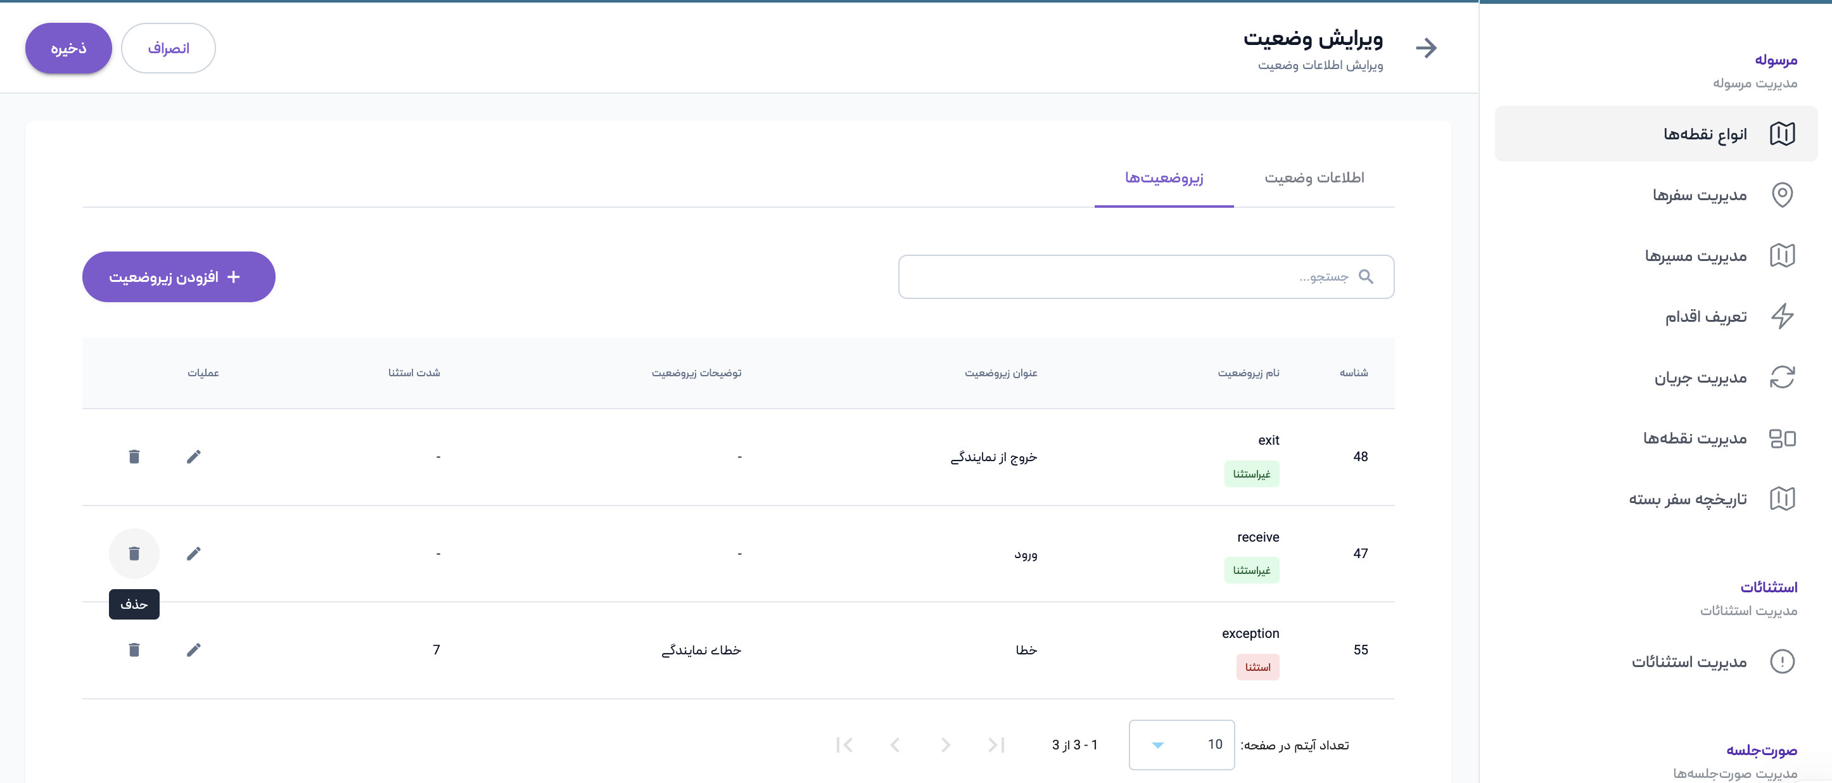Click افزودن زیروضعیت add button
Screen dimensions: 1832x783
pyautogui.click(x=179, y=277)
